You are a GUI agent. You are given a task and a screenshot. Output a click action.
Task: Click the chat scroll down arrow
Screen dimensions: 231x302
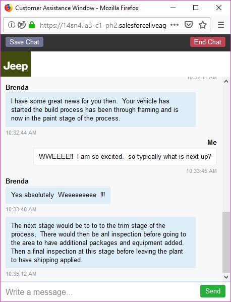[x=226, y=277]
